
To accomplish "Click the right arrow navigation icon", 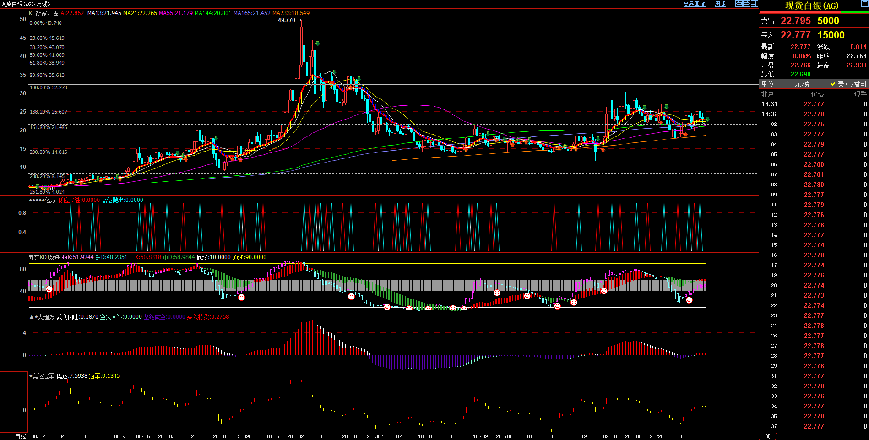I will (x=747, y=4).
